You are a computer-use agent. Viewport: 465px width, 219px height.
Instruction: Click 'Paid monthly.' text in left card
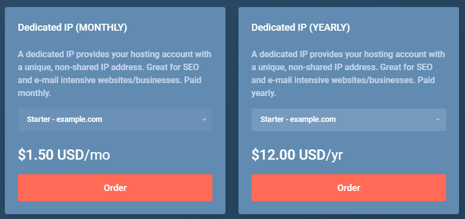[34, 93]
